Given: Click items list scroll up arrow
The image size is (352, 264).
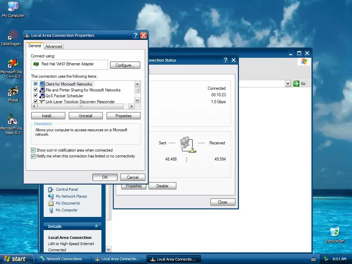Looking at the screenshot, I should pyautogui.click(x=137, y=84).
